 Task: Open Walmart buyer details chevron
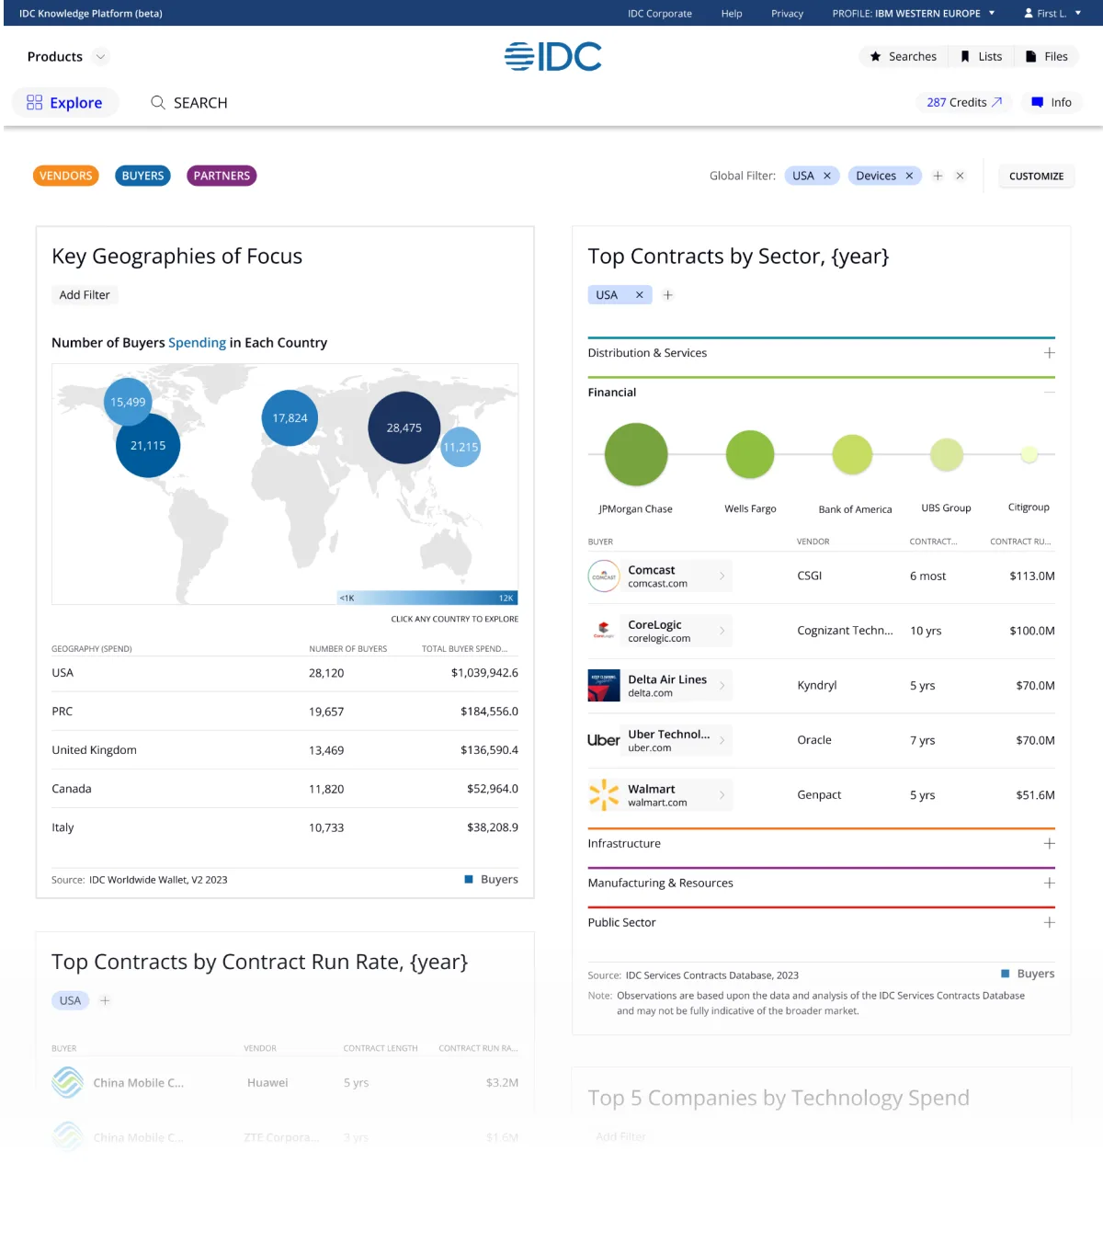pyautogui.click(x=722, y=794)
